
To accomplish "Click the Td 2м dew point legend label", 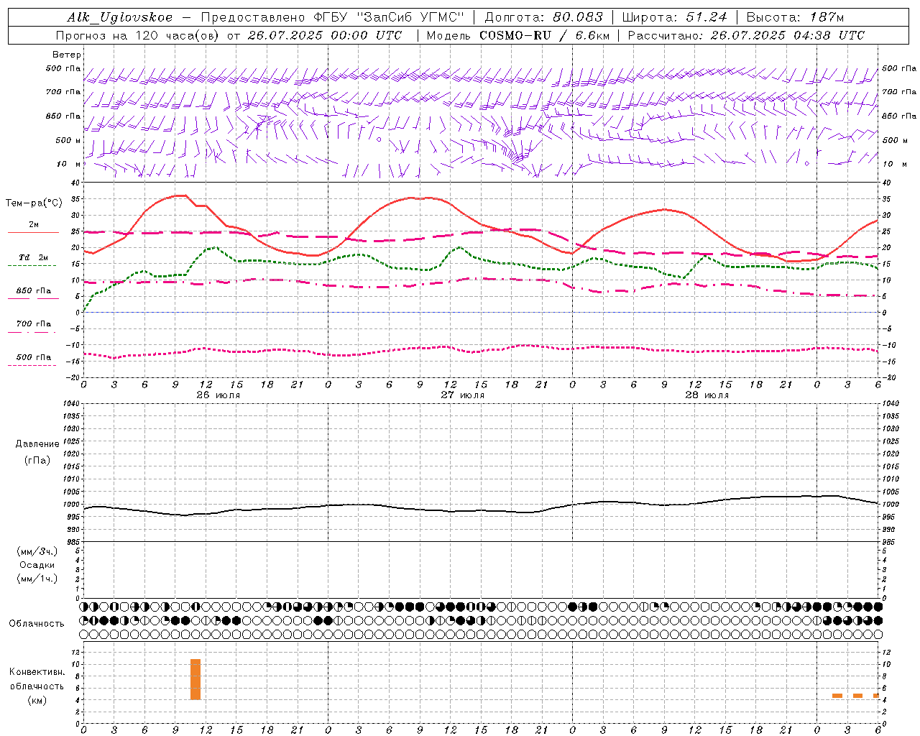I will 34,257.
